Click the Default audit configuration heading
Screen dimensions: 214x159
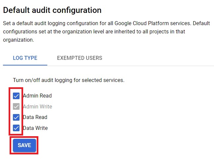point(52,10)
